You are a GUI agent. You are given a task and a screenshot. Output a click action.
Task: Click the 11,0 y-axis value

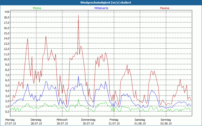tap(7, 54)
